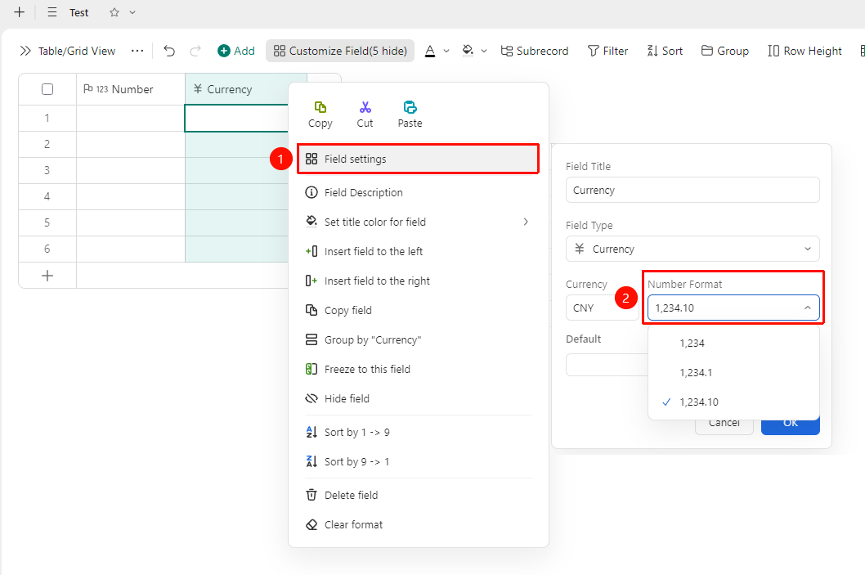Click Delete field in menu

tap(418, 495)
